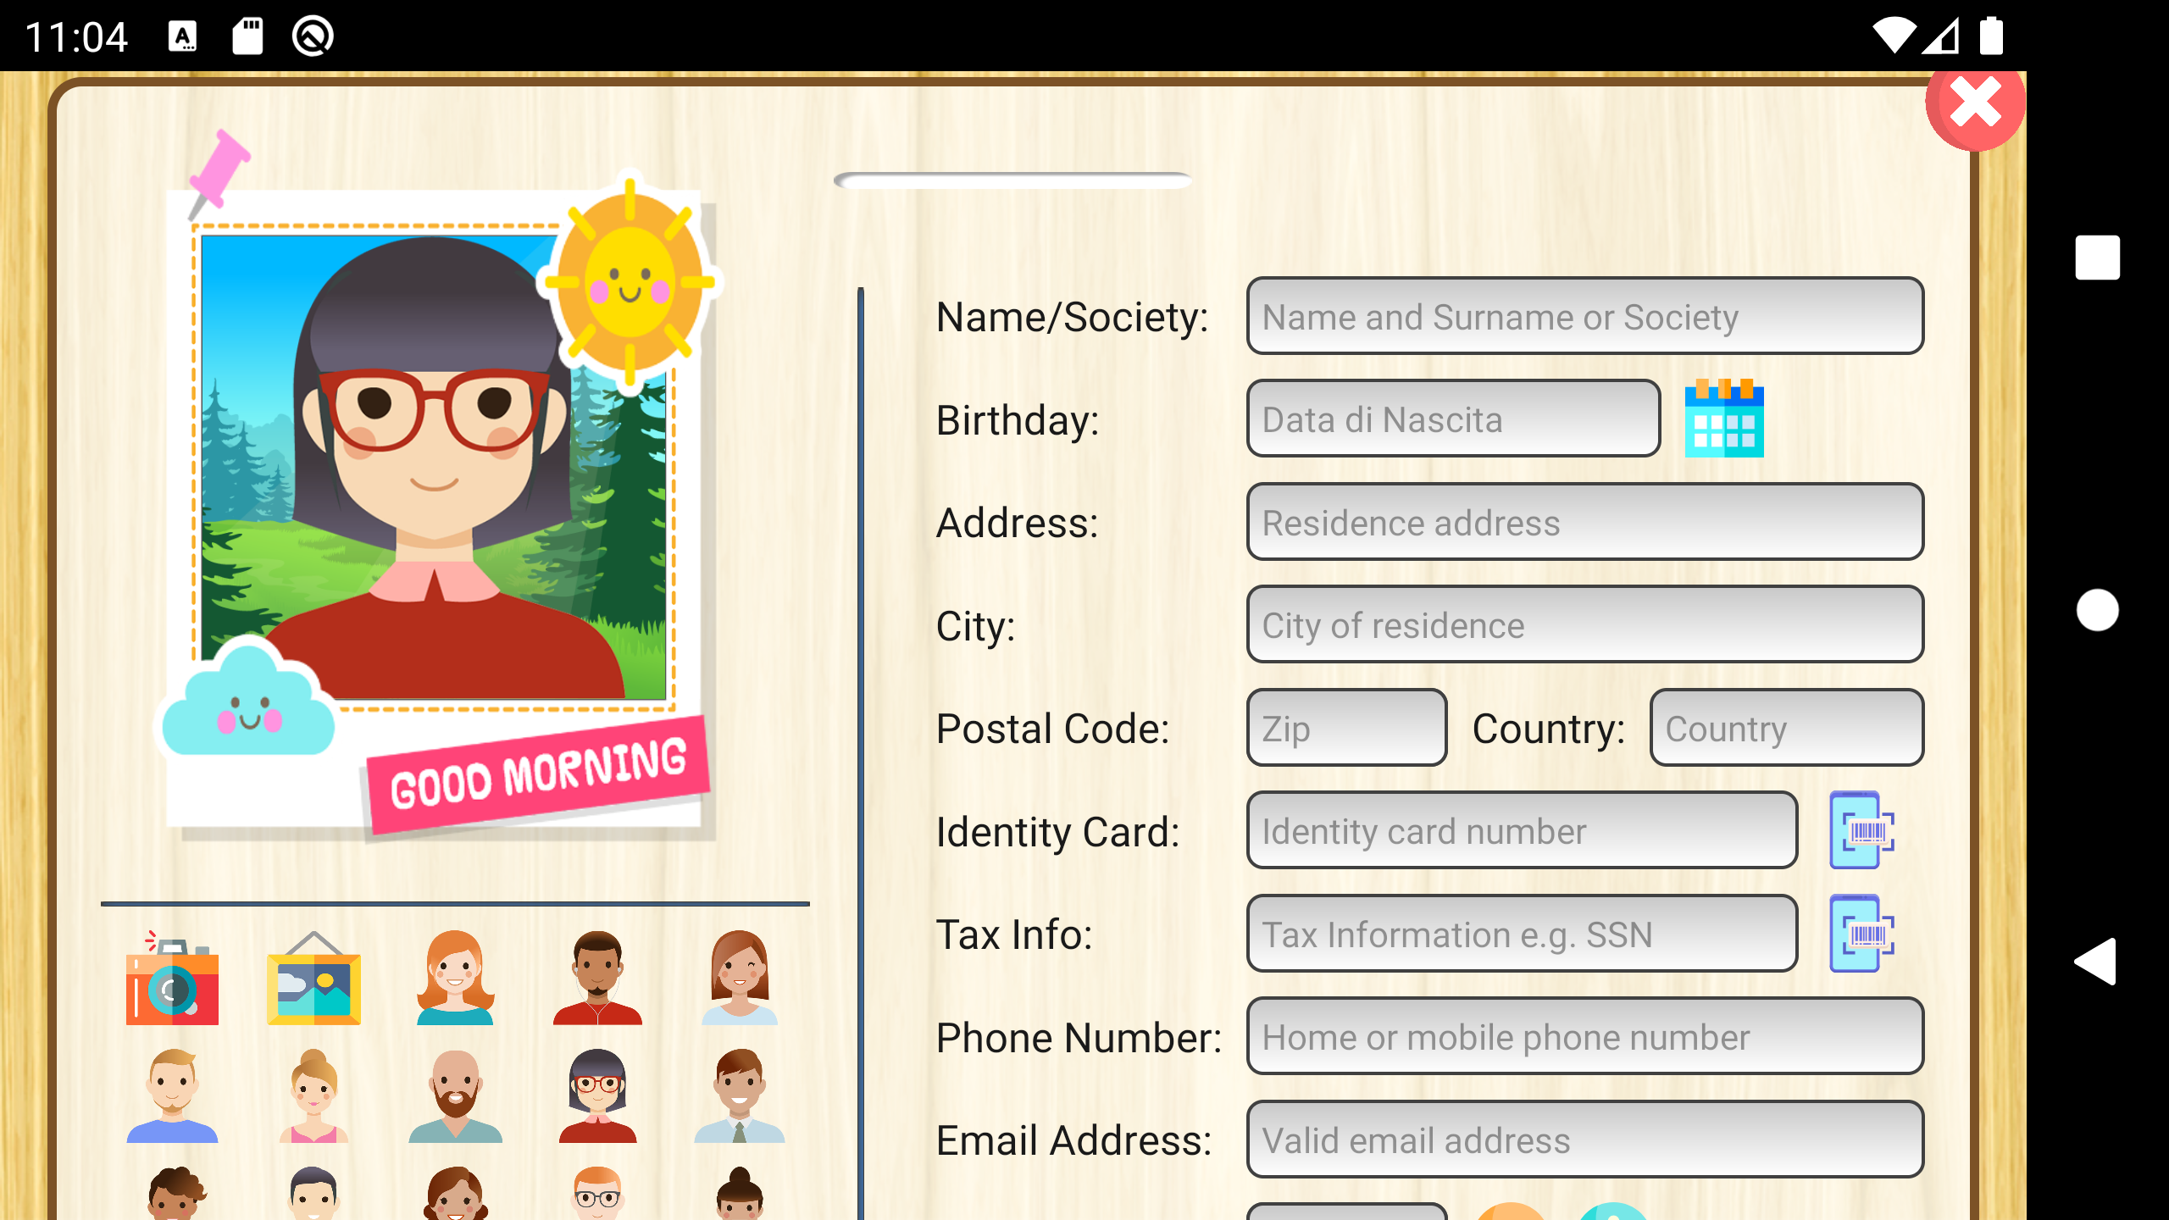Viewport: 2169px width, 1220px height.
Task: Scan barcode for the Tax Info field
Action: [x=1862, y=933]
